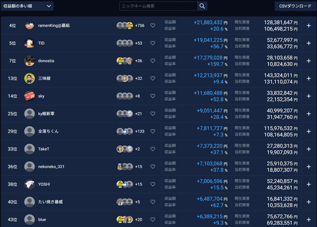Open the ky維新軍 user name link

point(47,114)
